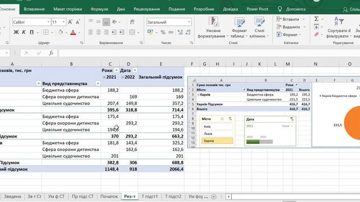The image size is (360, 202).
Task: Apply the fill color bucket
Action: point(61,32)
